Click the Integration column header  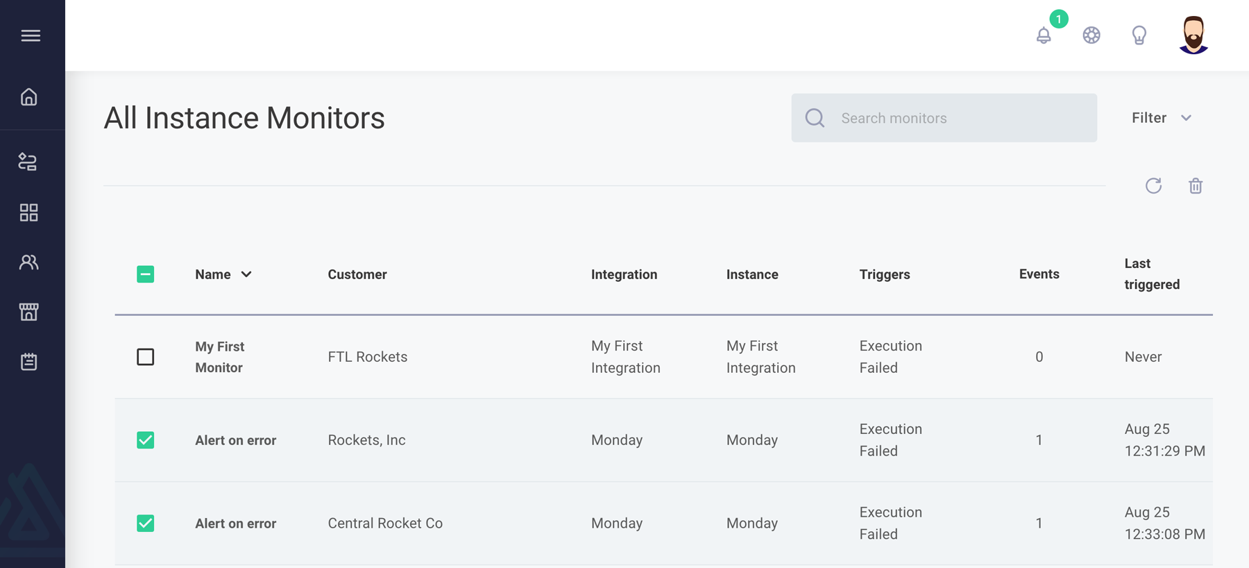click(x=624, y=274)
